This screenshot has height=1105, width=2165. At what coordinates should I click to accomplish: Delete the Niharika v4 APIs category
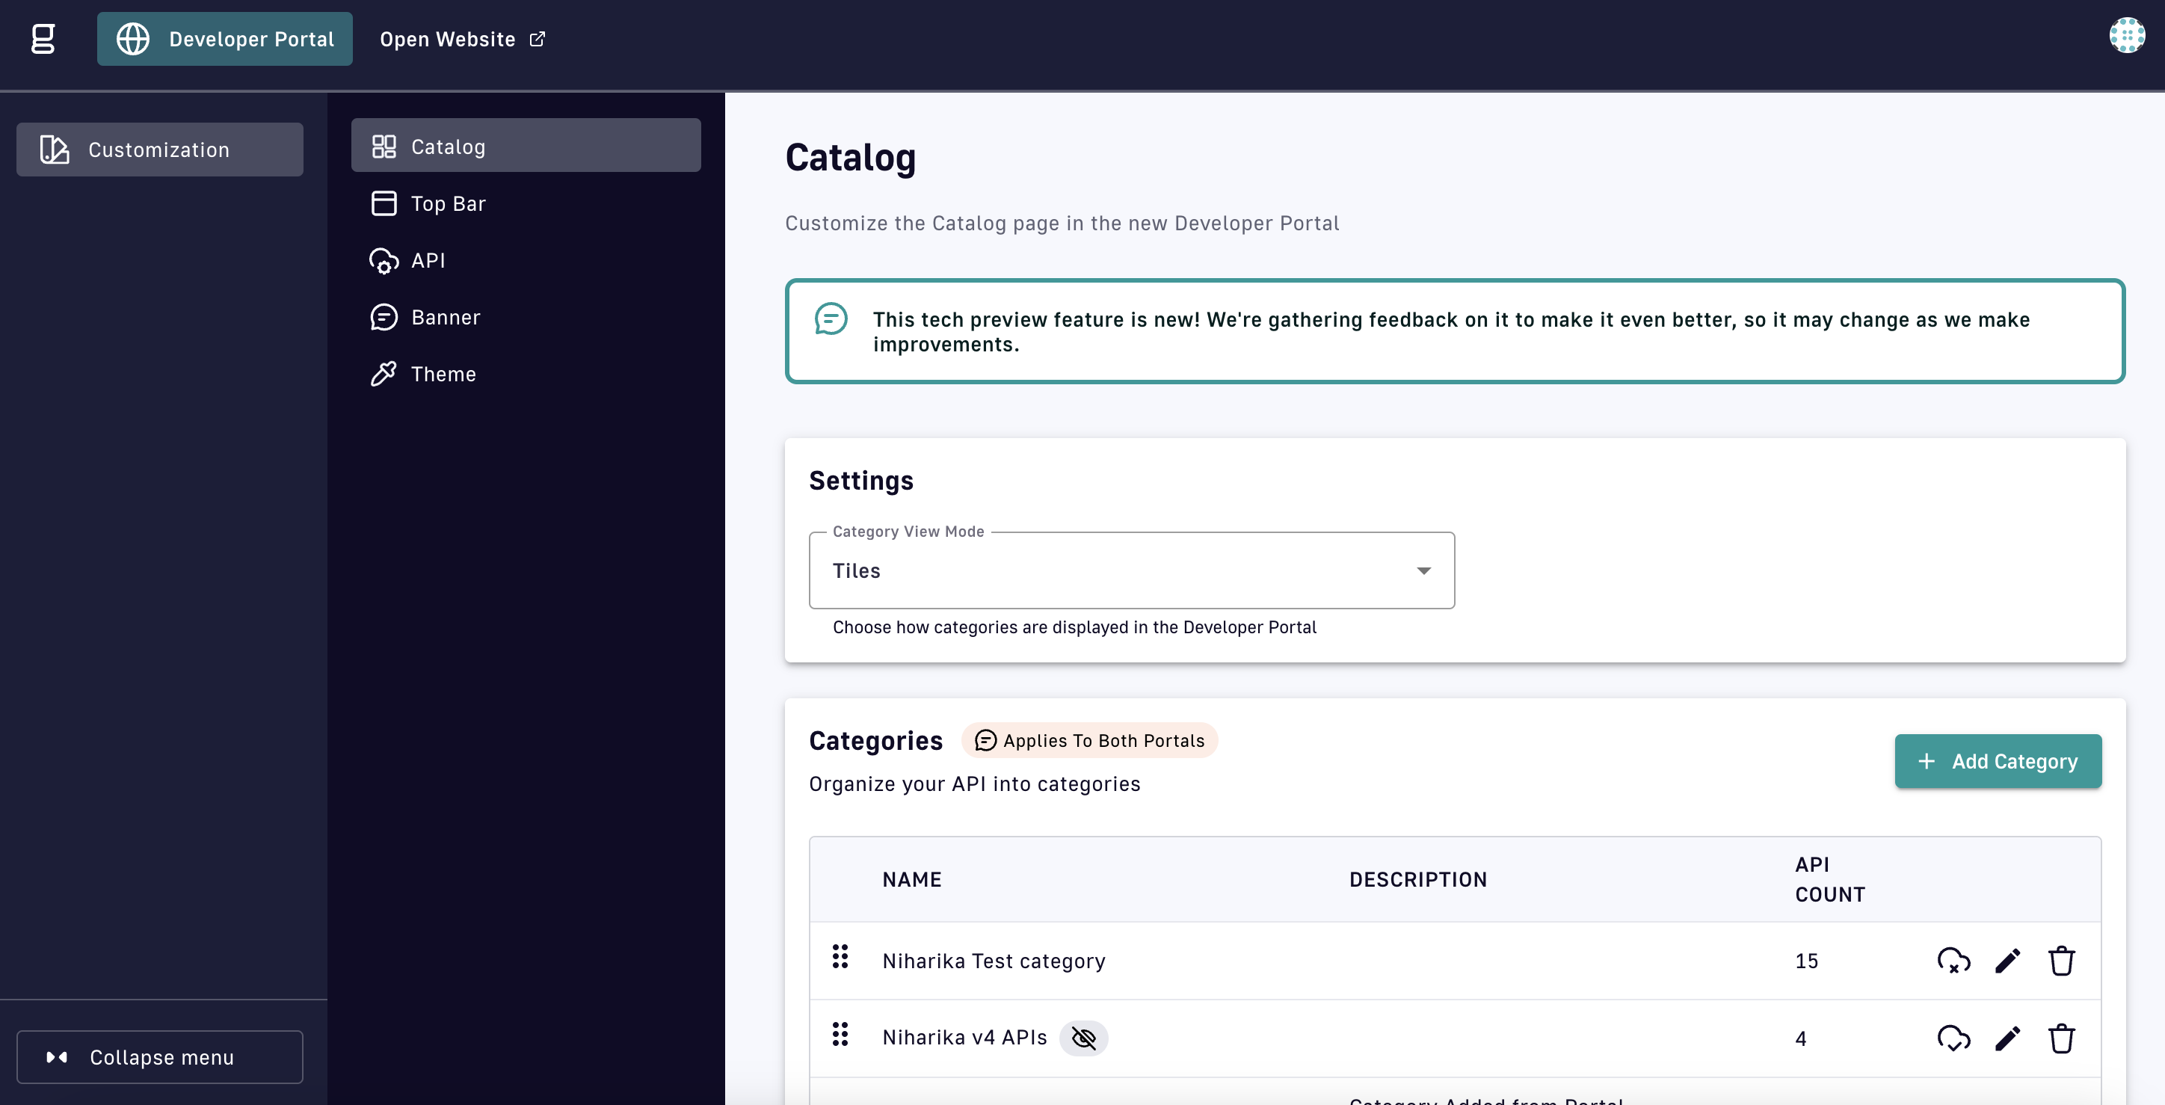click(x=2061, y=1038)
